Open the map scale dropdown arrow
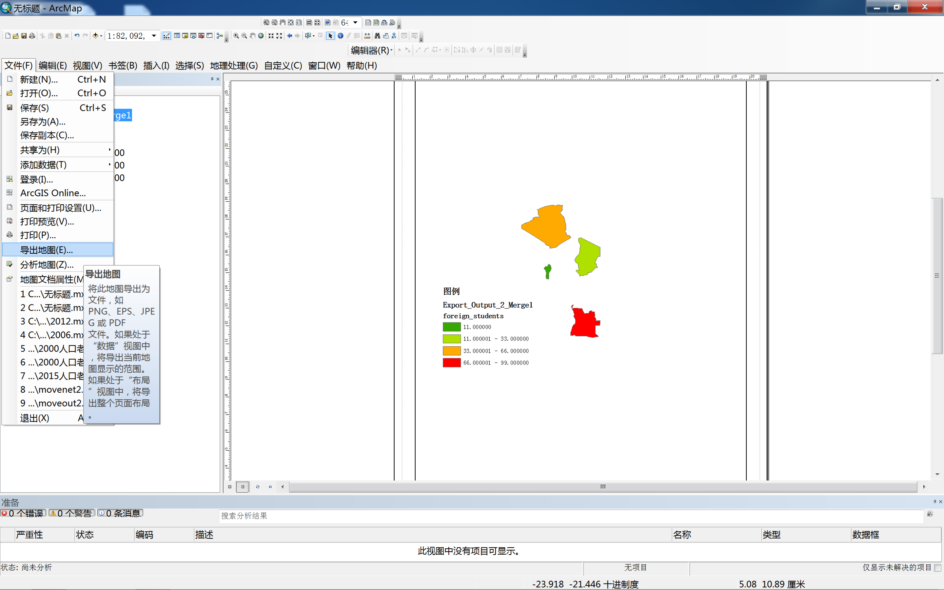Image resolution: width=944 pixels, height=590 pixels. (154, 36)
